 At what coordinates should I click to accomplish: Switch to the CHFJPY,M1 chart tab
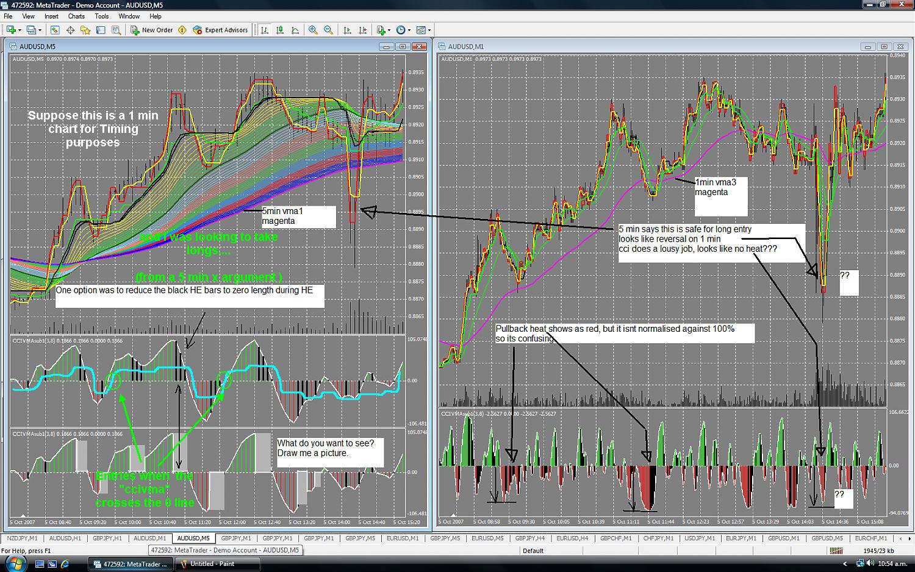tap(658, 538)
